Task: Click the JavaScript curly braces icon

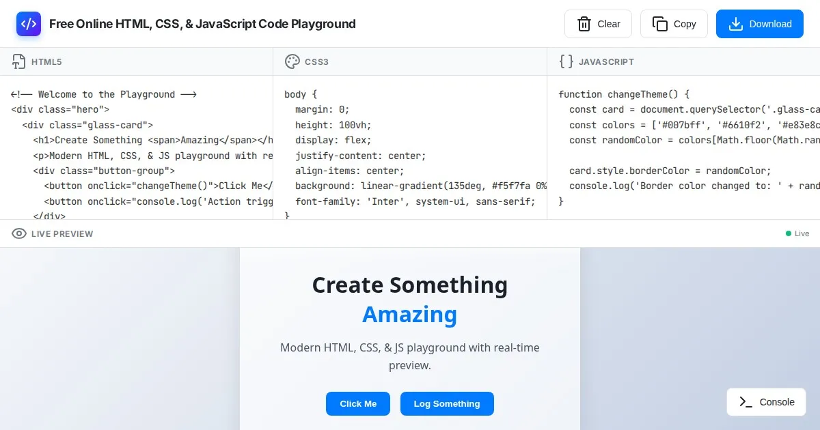Action: 566,61
